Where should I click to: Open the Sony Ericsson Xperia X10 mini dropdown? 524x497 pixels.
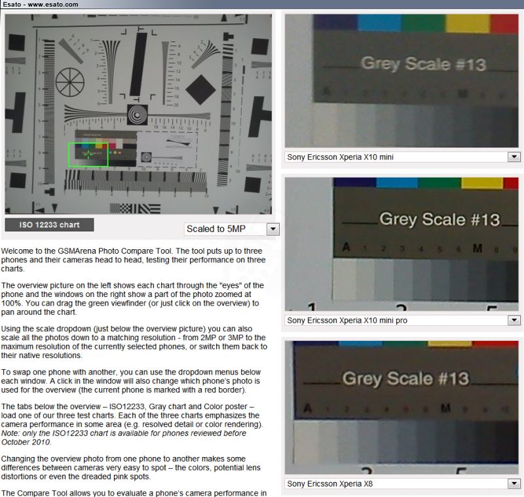pos(402,157)
